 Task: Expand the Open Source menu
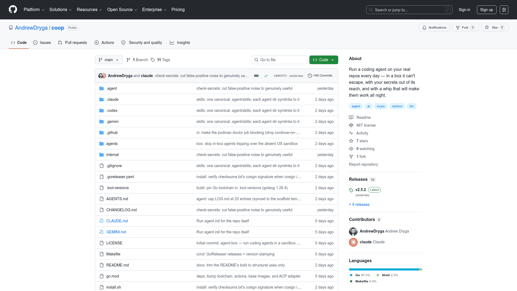tap(122, 10)
